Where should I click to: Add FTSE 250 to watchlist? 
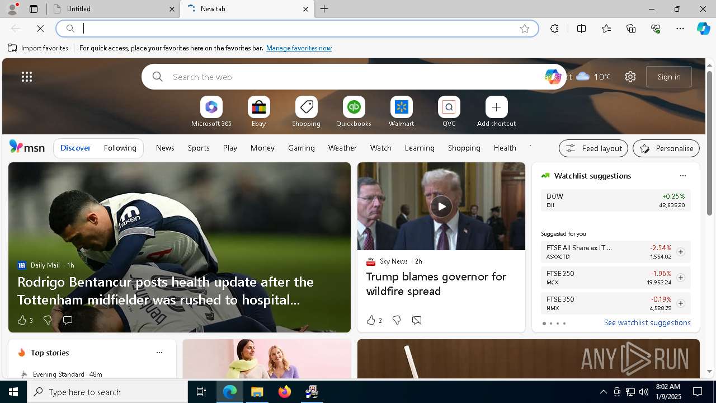pos(680,278)
